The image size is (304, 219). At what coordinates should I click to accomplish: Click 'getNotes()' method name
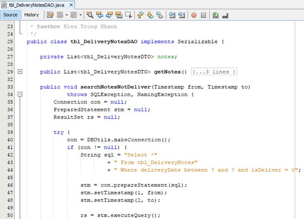pos(170,72)
